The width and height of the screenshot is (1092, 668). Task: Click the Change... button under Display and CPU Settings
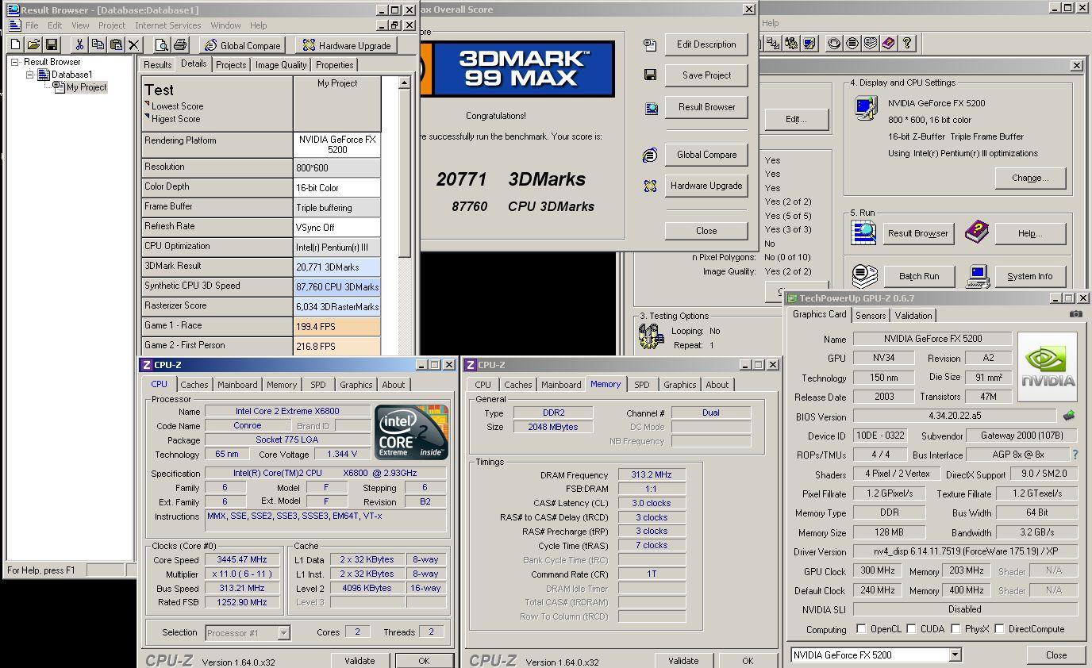[1030, 178]
